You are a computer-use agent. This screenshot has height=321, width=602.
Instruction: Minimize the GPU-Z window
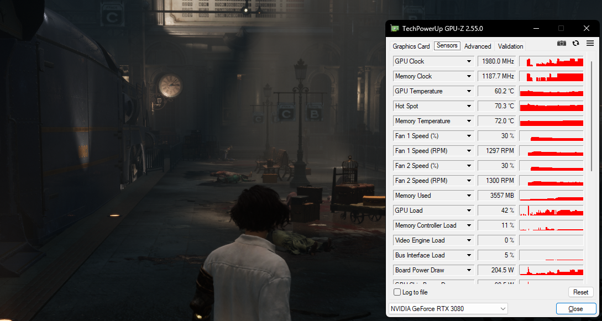point(536,28)
